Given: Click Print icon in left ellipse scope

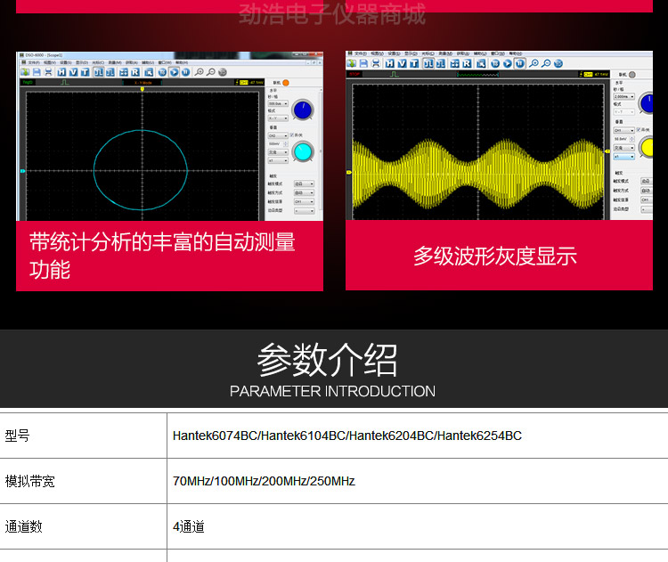Looking at the screenshot, I should [48, 72].
